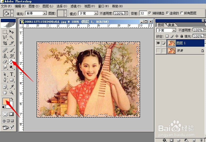This screenshot has height=142, width=206.
Task: Open the 编辑(E) menu
Action: coord(20,6)
